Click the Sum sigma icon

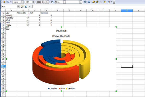(x=26, y=7)
